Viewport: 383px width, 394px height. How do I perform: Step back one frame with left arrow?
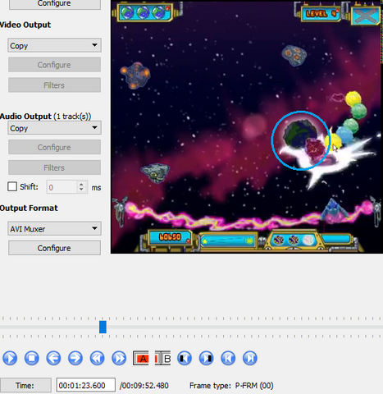53,358
